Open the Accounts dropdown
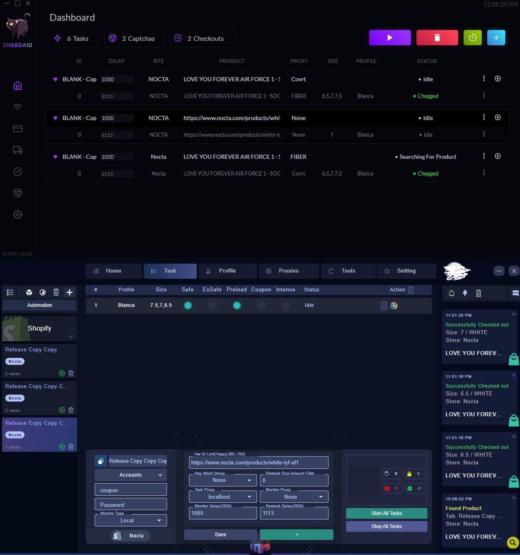520x555 pixels. coord(130,475)
